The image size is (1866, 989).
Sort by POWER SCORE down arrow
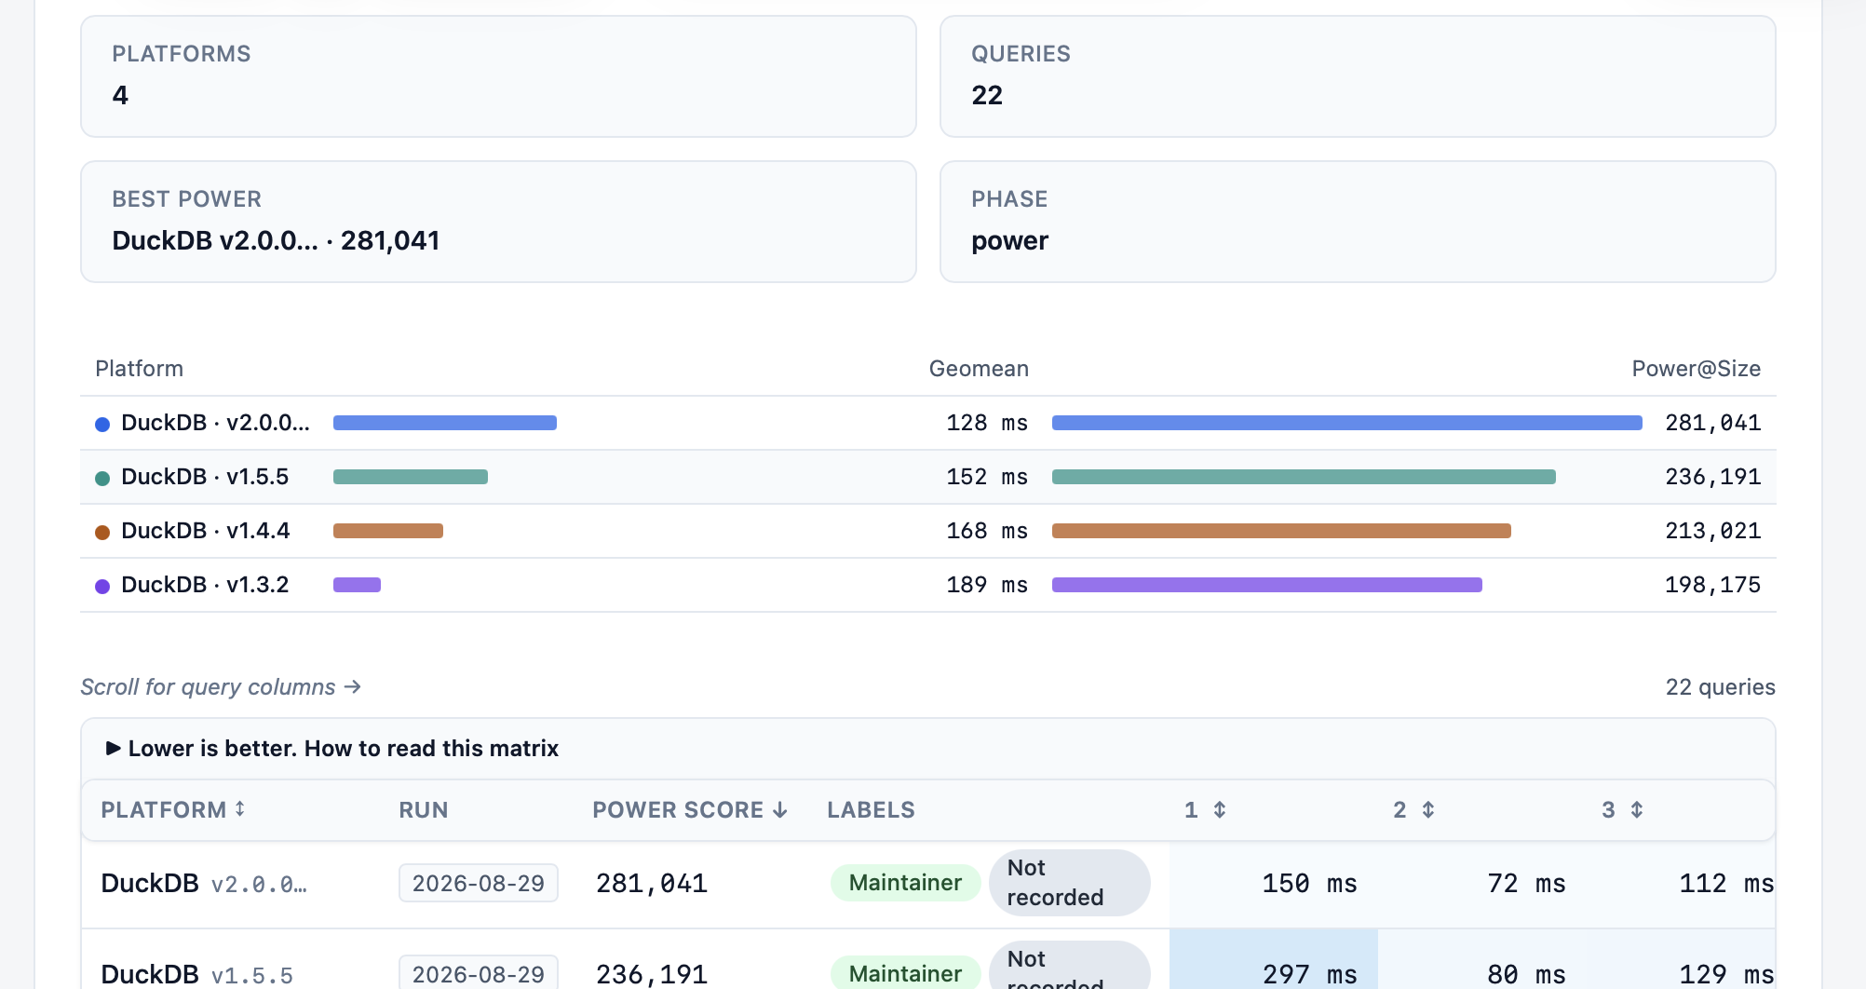pos(780,810)
